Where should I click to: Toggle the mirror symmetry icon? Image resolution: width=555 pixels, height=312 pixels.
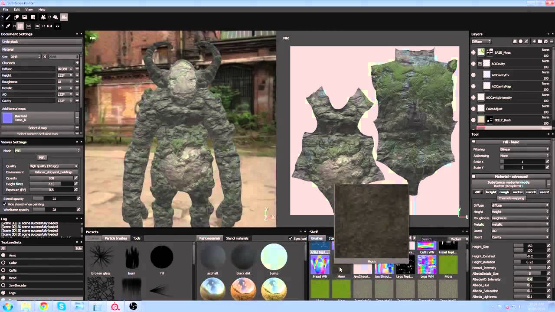click(49, 26)
